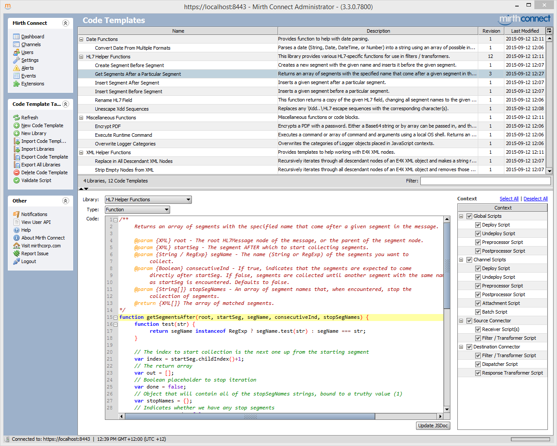Toggle the Global Scripts context checkbox

click(x=469, y=216)
